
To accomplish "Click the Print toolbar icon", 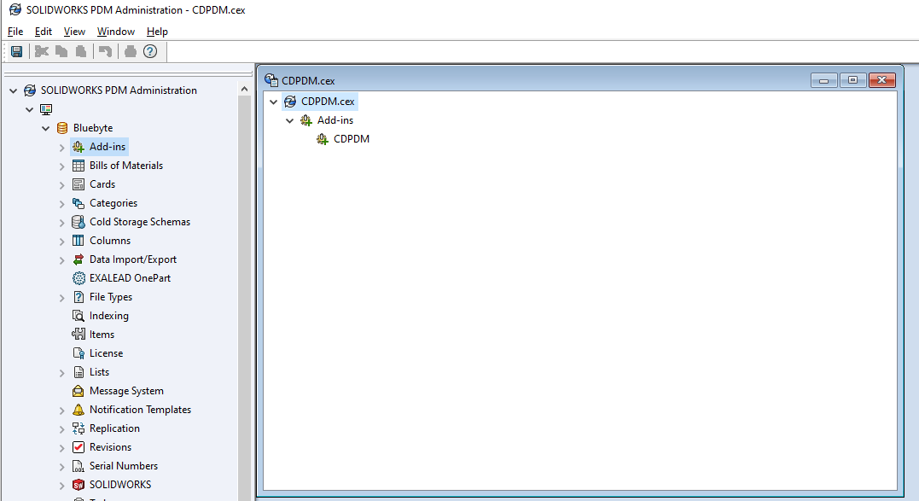I will 130,51.
